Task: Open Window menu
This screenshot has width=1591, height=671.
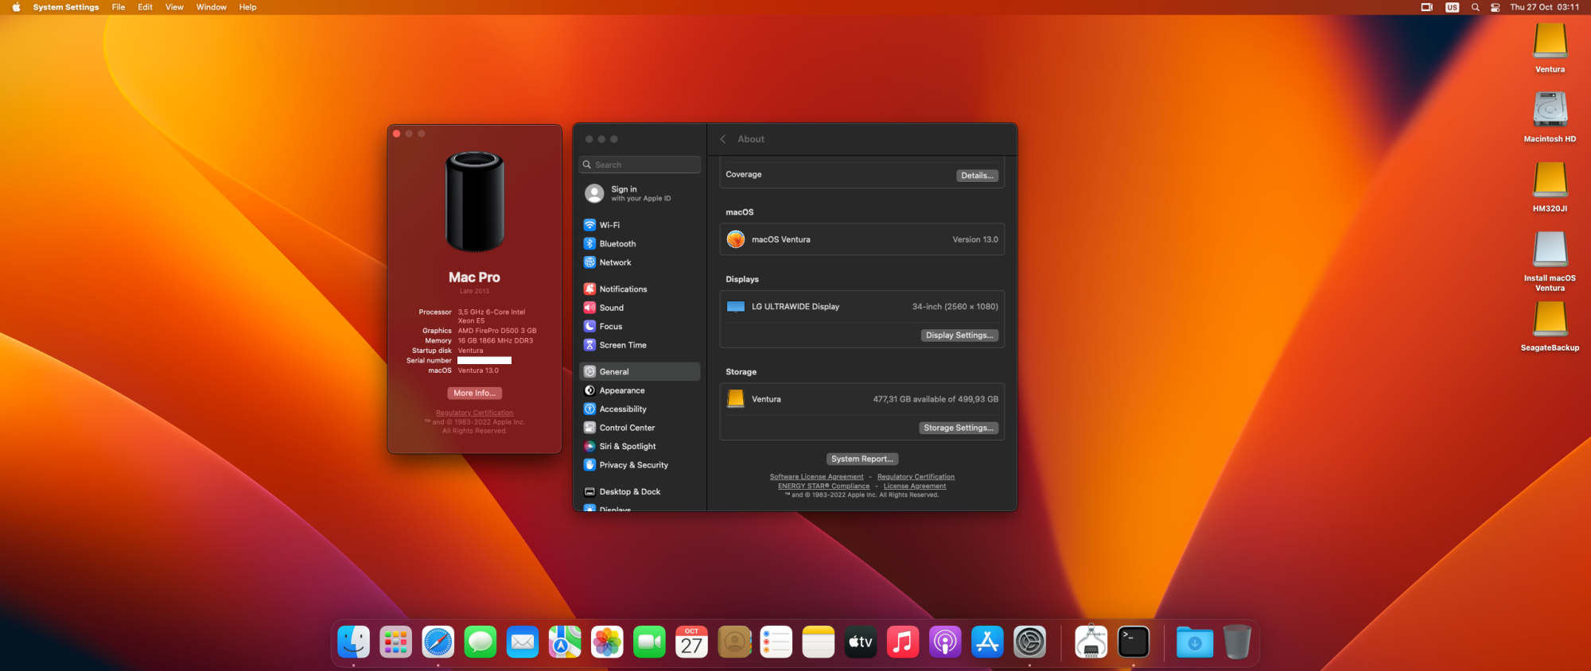Action: coord(211,7)
